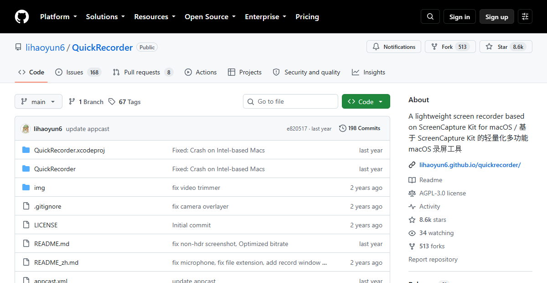This screenshot has width=547, height=283.
Task: Open lihaoyun6.github.io/quickrecorder/ link
Action: coord(470,165)
